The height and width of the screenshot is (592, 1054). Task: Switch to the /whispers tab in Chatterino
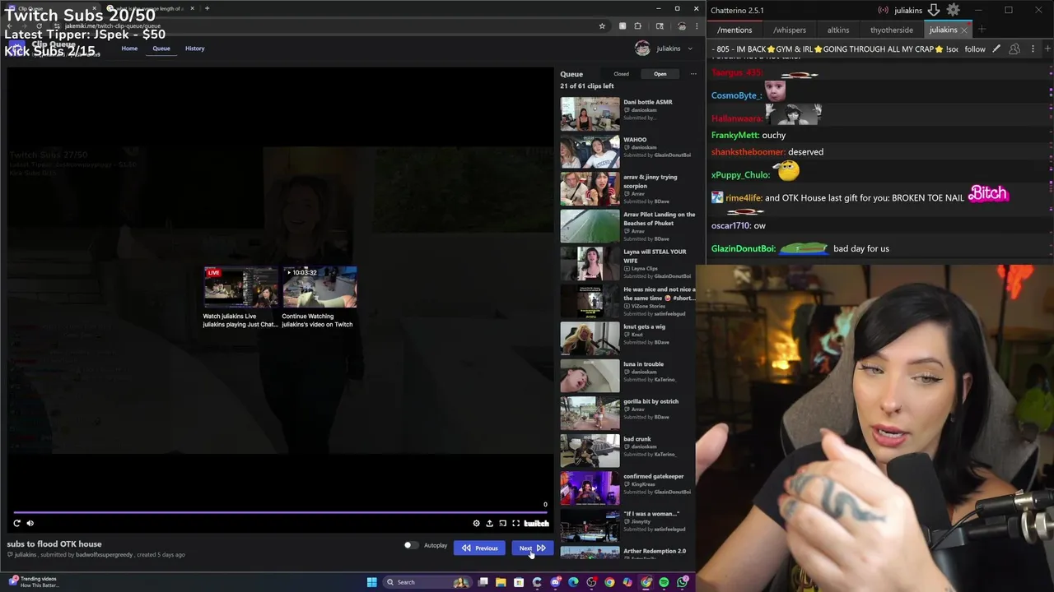[790, 30]
